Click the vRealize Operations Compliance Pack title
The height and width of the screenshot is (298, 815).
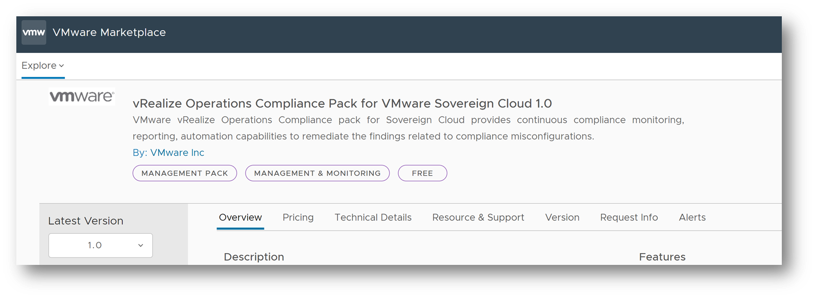[x=342, y=104]
